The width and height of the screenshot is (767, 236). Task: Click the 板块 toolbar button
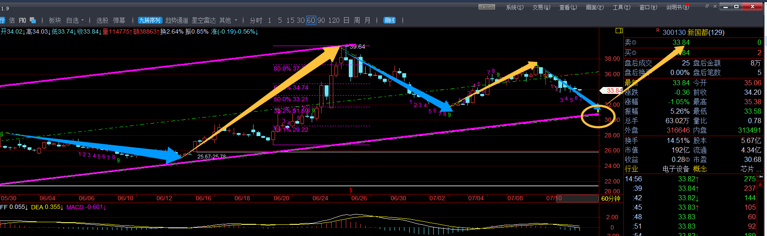55,20
